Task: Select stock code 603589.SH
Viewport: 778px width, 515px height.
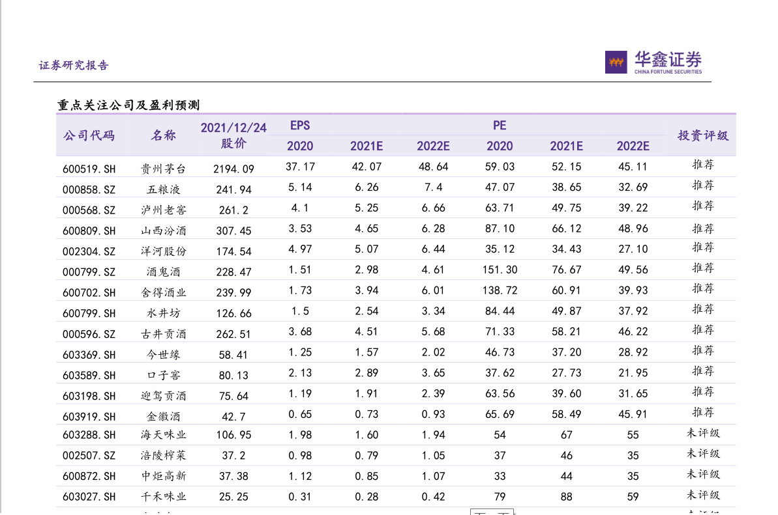Action: point(89,376)
